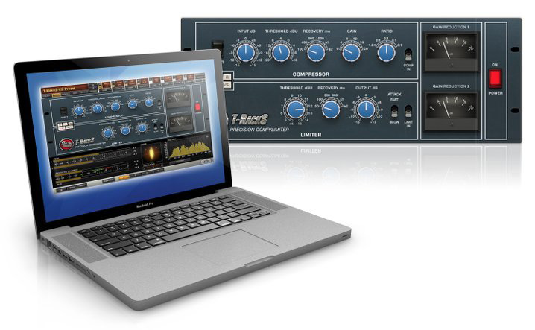Click the compressor Recovery knob on laptop screen
535x330 pixels.
115,107
